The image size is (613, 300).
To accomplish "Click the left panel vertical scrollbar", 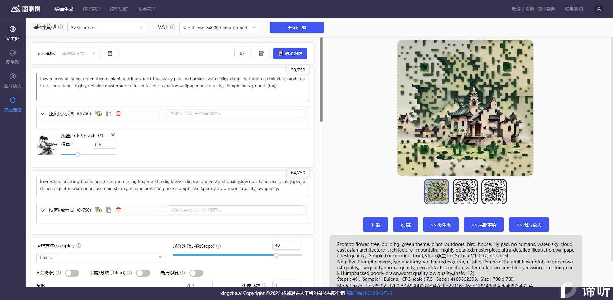I will point(321,80).
